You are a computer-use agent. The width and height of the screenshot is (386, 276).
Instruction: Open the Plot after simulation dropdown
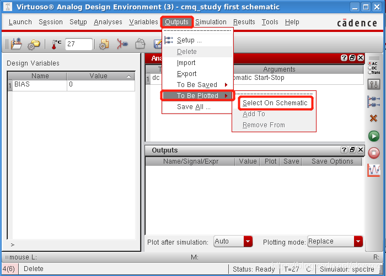tap(233, 241)
